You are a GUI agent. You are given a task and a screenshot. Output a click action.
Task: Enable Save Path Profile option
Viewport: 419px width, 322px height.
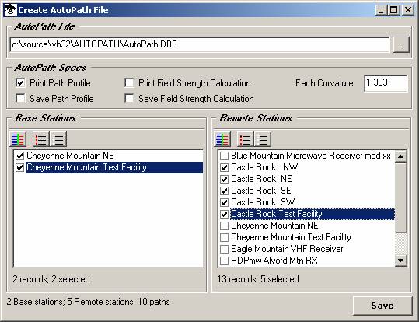click(20, 99)
